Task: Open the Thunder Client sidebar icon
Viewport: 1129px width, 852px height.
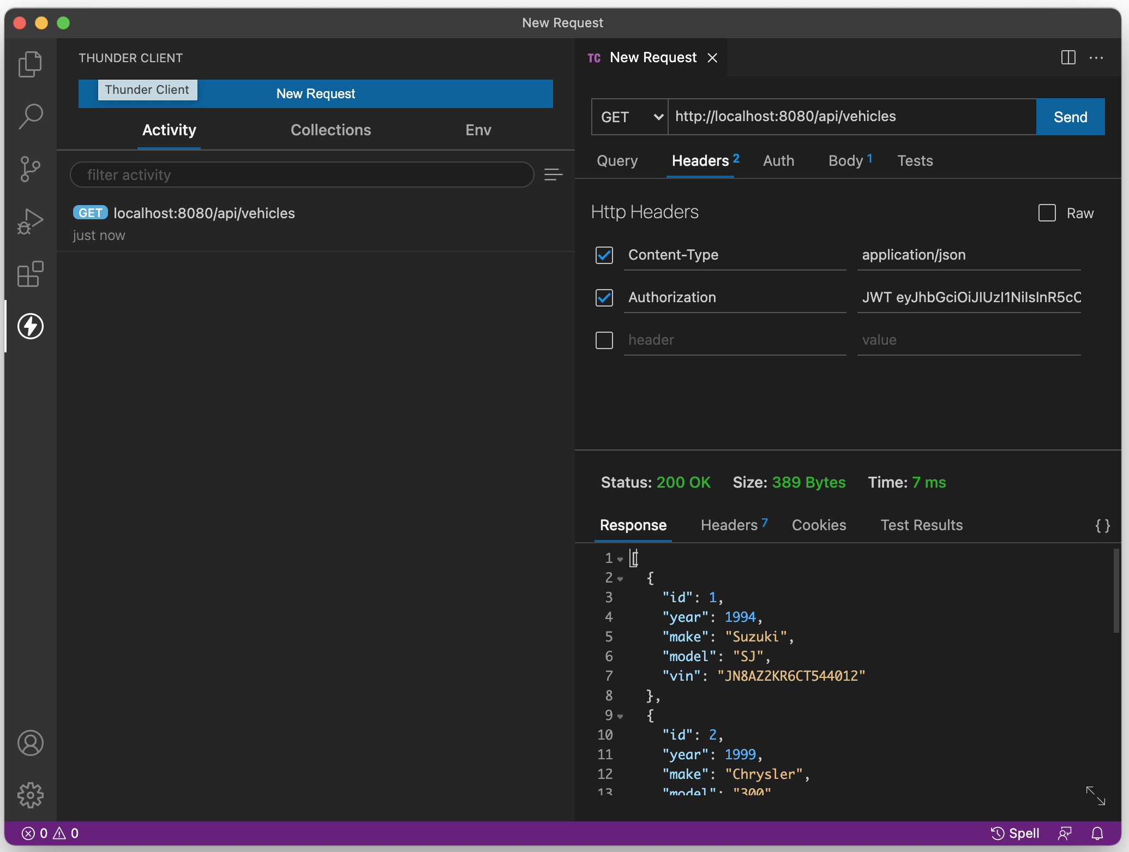Action: pyautogui.click(x=31, y=326)
